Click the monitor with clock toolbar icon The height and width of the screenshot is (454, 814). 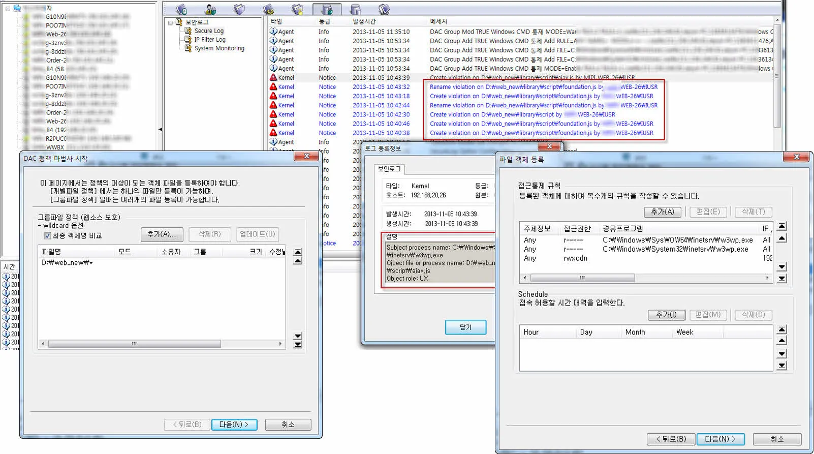click(181, 9)
